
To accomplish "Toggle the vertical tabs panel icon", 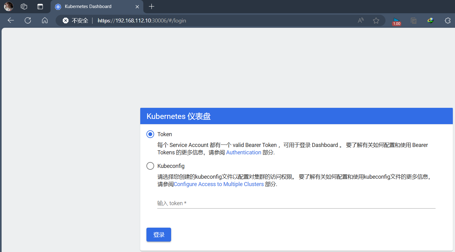I will click(x=40, y=6).
